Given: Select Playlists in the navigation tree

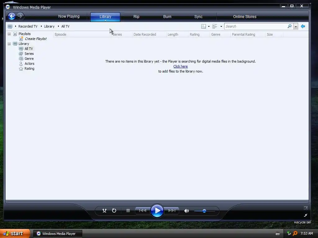Looking at the screenshot, I should (x=25, y=34).
